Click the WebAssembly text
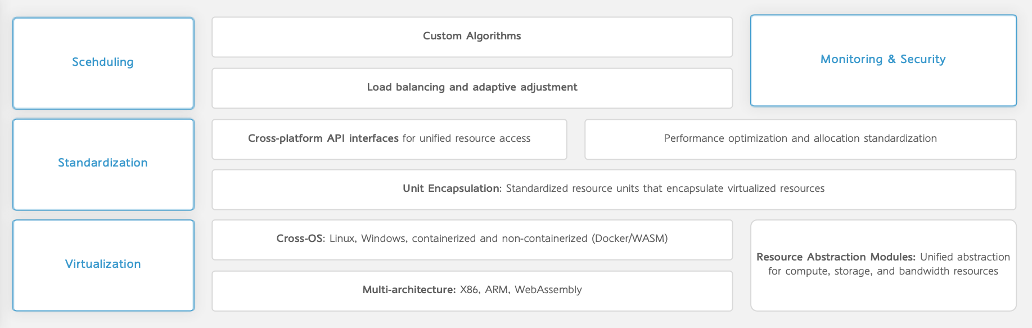Screen dimensions: 1032x328 [548, 290]
